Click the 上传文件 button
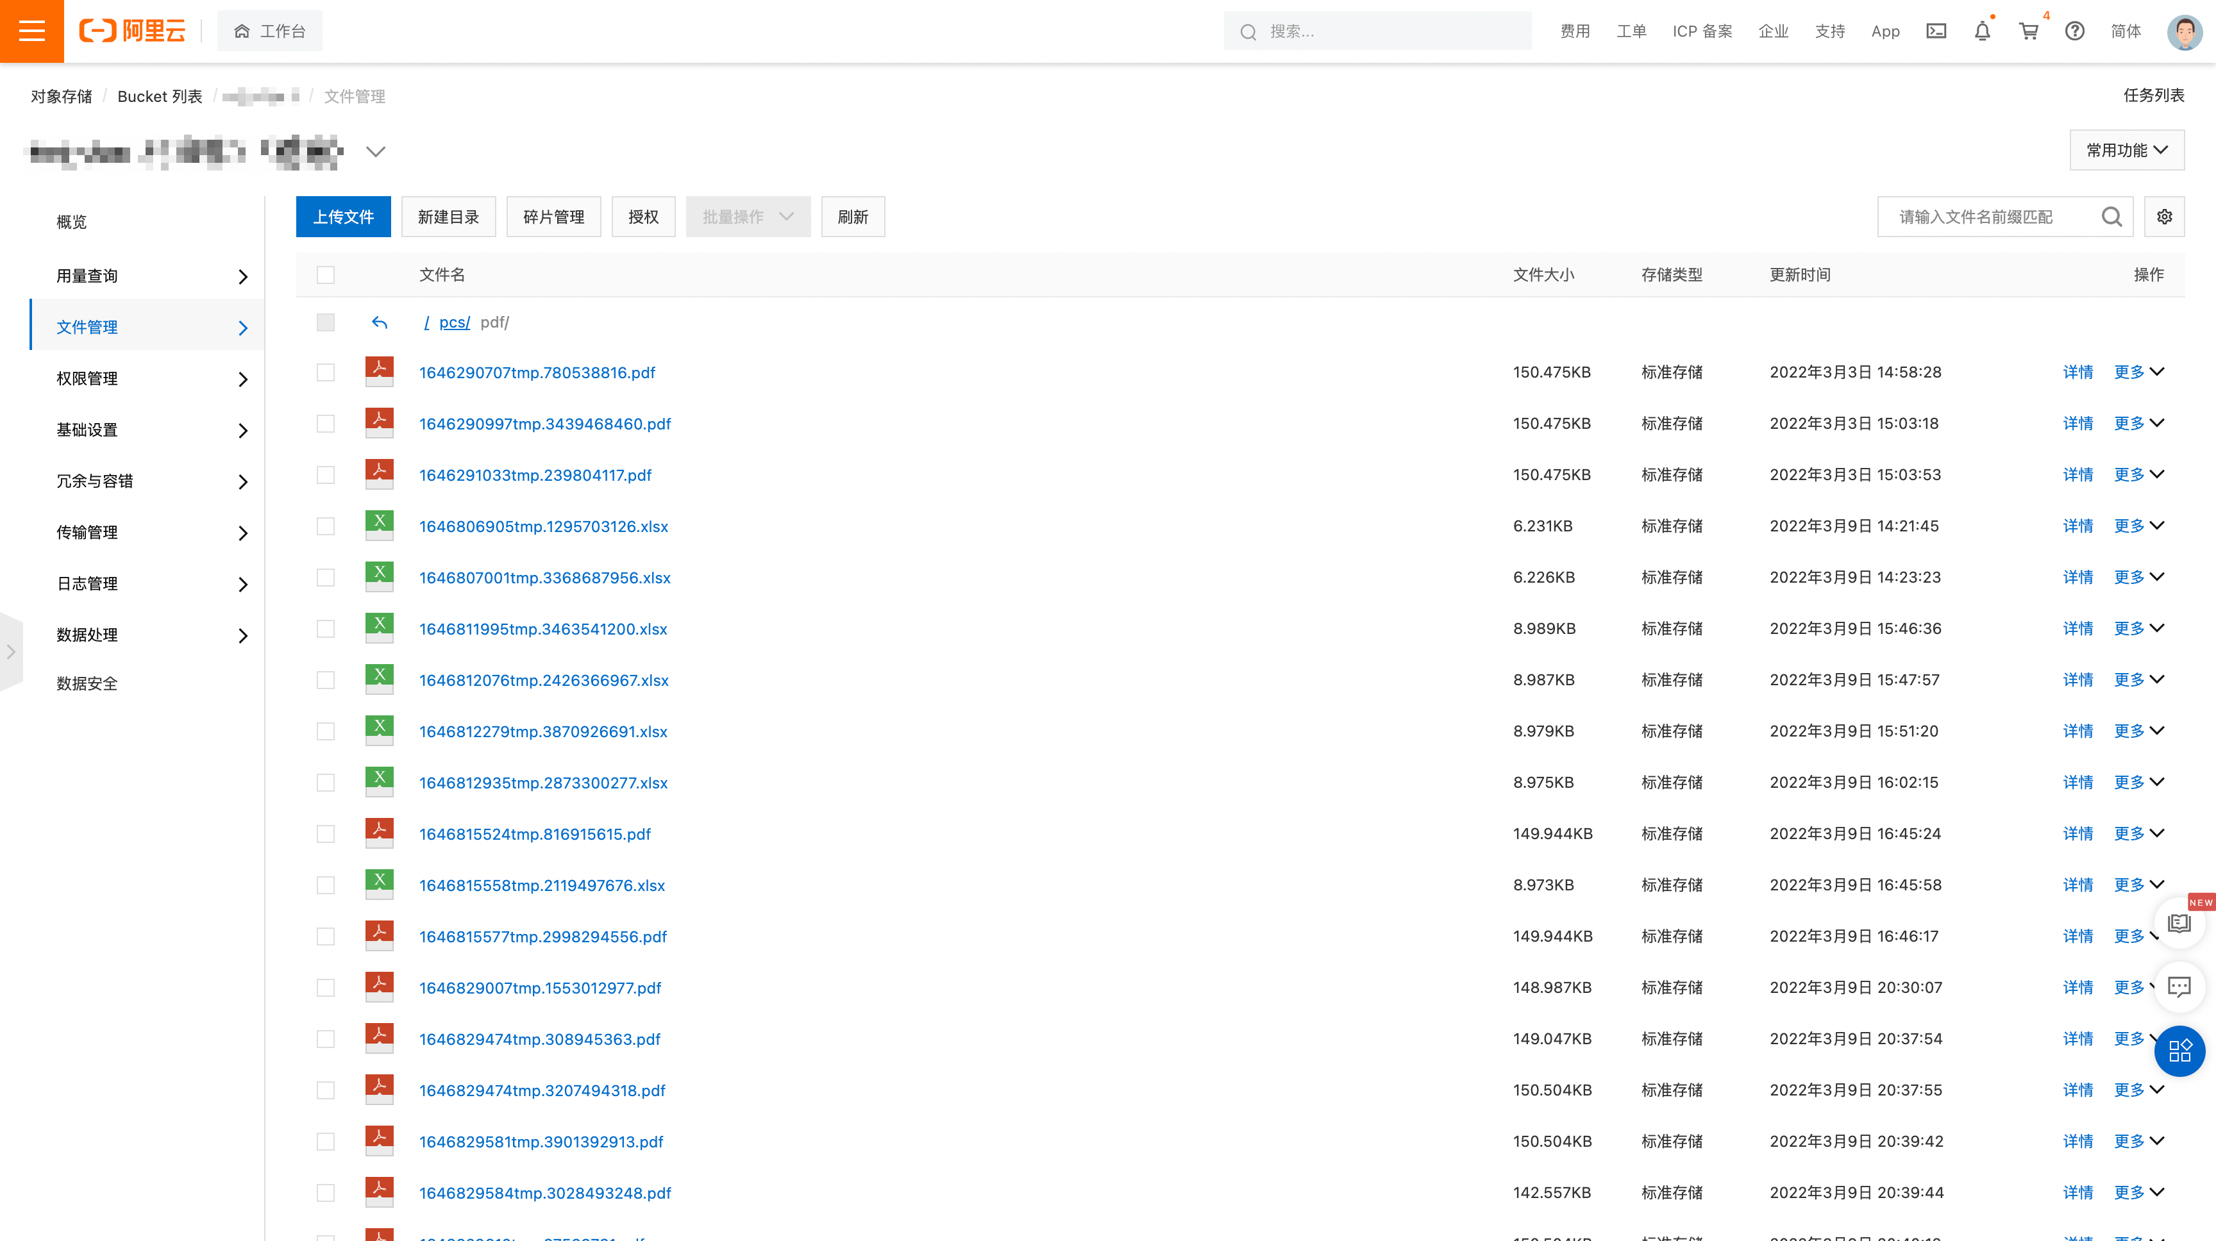 coord(342,217)
